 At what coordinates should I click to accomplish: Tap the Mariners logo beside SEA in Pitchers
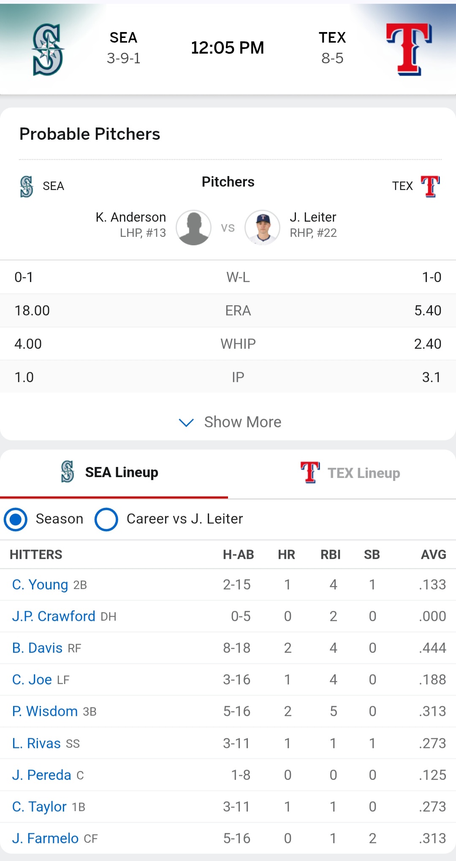27,186
